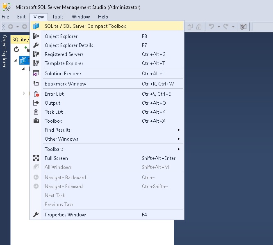
Task: Click the Toolbox briefcase icon
Action: [36, 121]
